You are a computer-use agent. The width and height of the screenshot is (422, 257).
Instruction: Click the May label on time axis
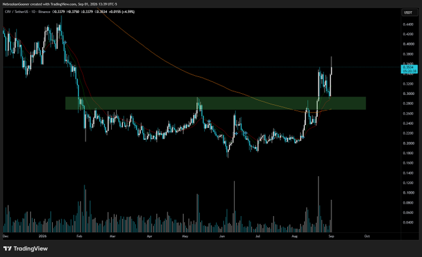click(185, 237)
